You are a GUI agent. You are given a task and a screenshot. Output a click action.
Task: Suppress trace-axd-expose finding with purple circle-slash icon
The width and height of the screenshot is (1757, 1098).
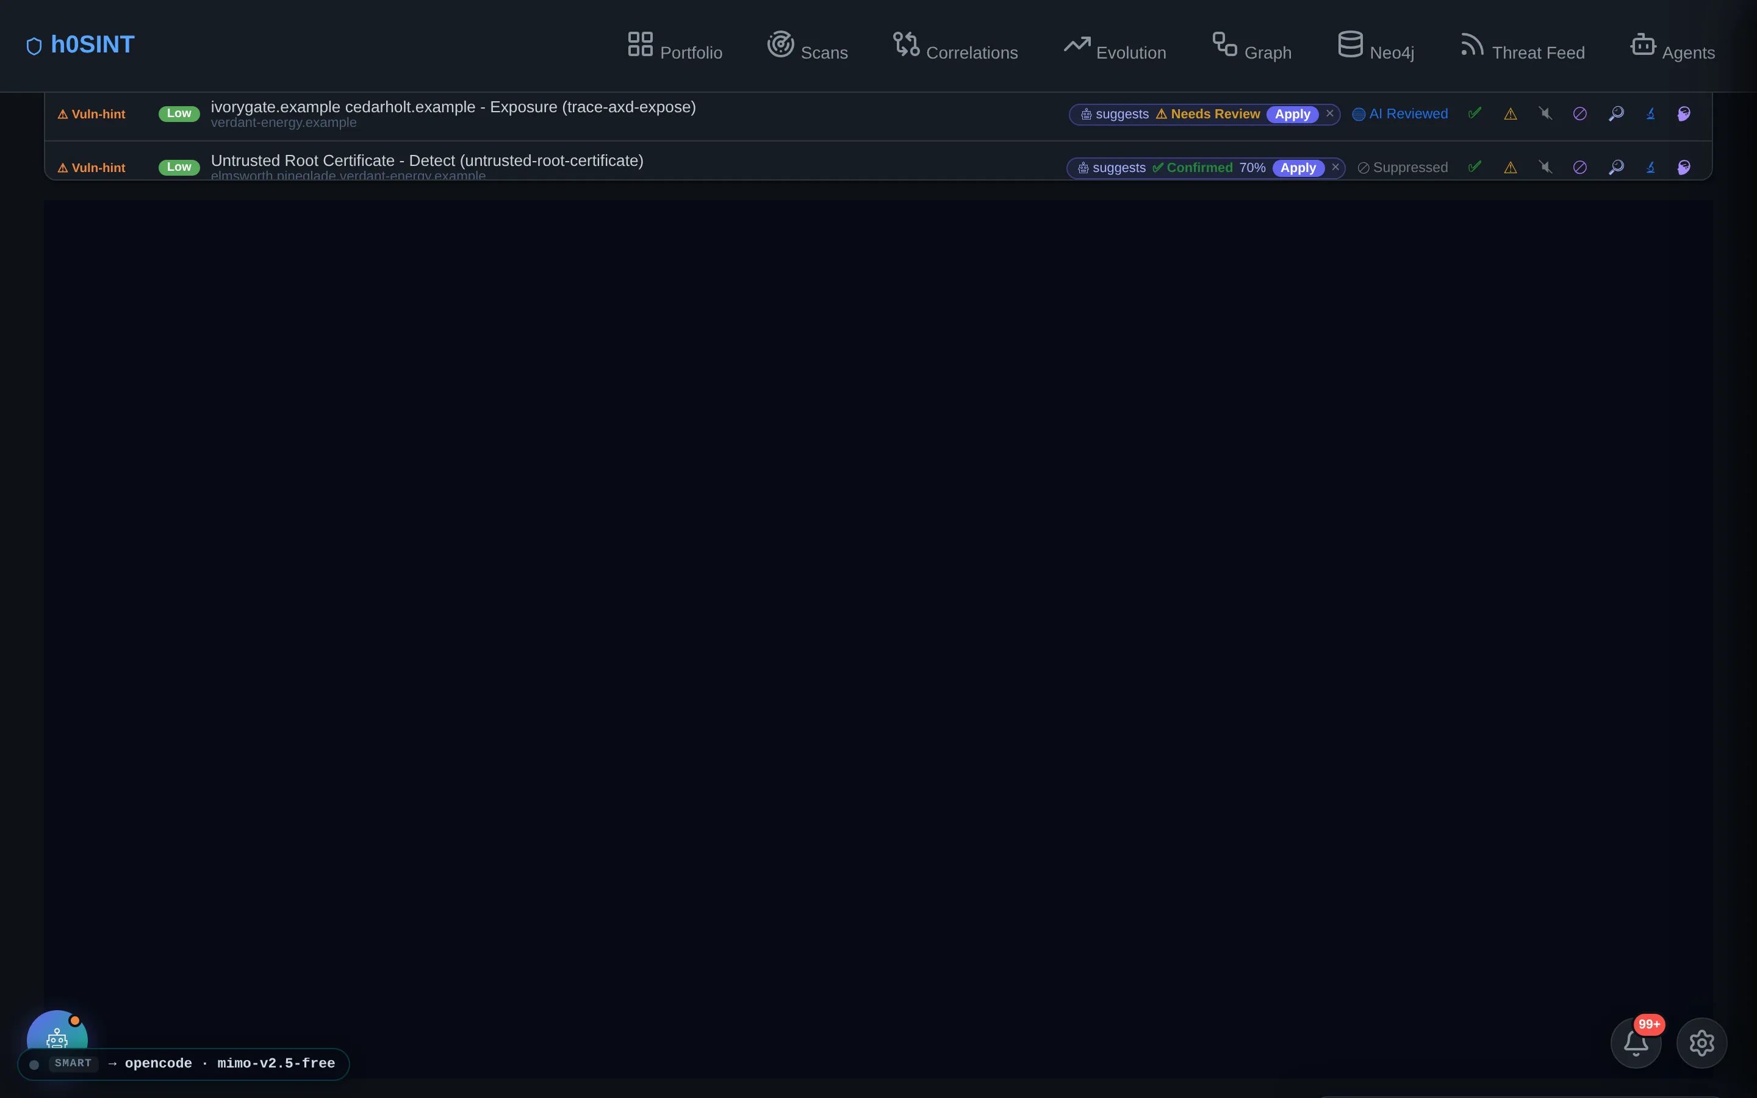pyautogui.click(x=1580, y=114)
